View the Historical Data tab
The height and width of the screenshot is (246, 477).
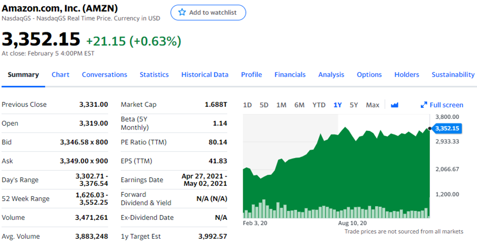point(205,75)
